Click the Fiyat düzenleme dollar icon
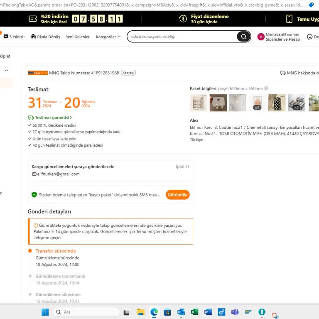This screenshot has width=319, height=319. coord(183,19)
